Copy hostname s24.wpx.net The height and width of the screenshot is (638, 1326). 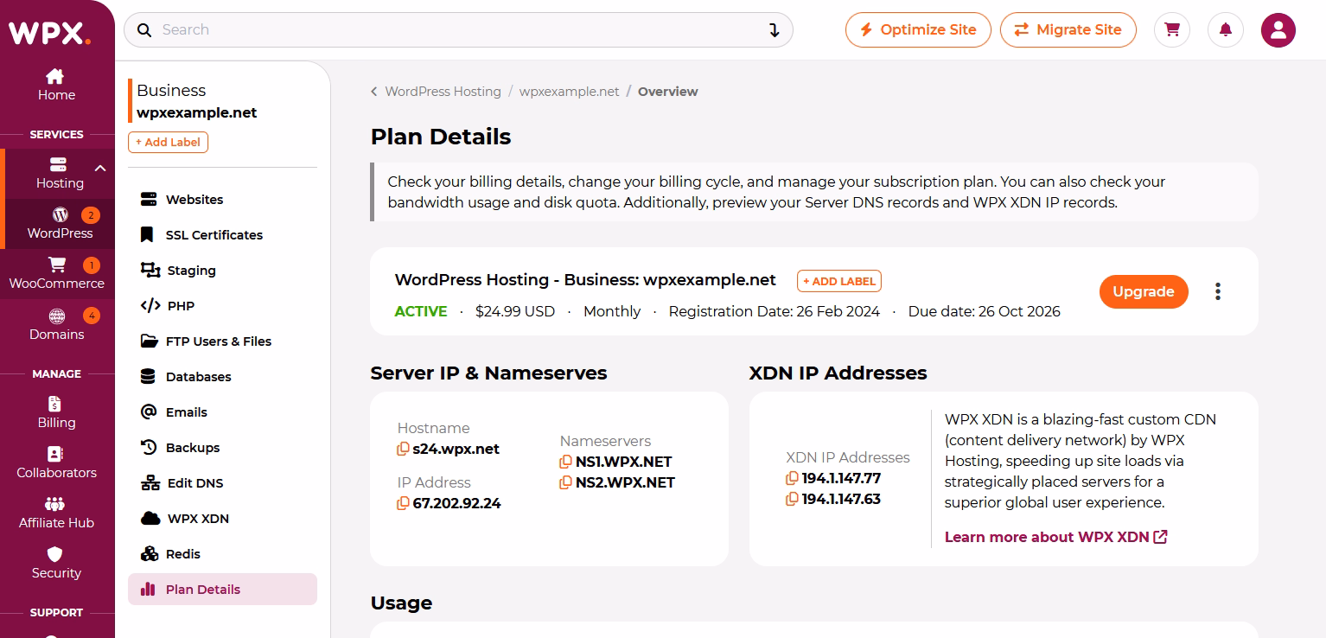coord(403,450)
